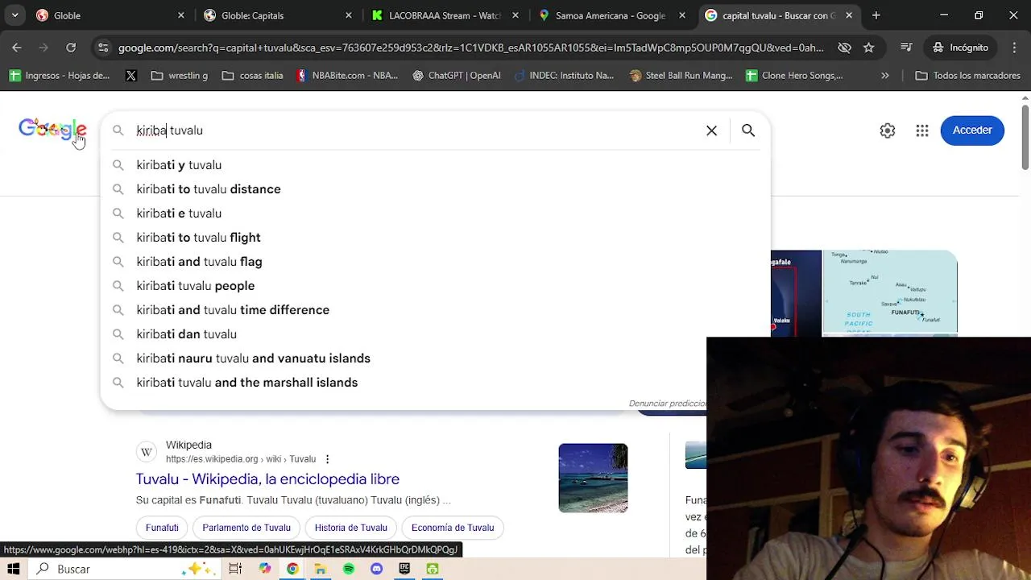1031x580 pixels.
Task: Open the media control icon in toolbar
Action: 906,48
